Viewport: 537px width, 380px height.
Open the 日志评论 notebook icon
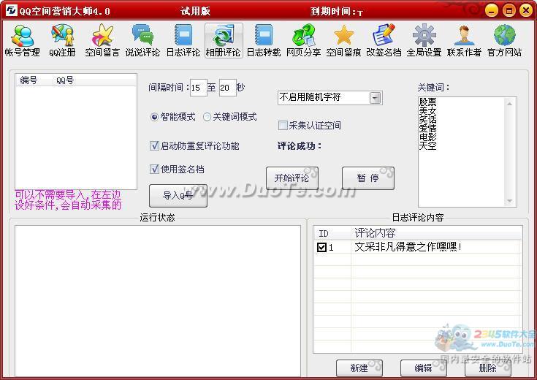[183, 40]
